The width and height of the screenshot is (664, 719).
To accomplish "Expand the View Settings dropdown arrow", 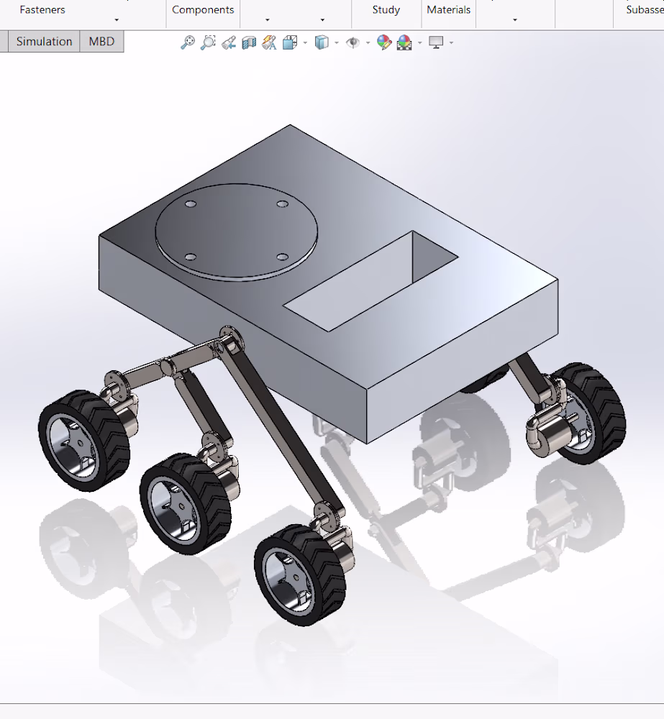I will pos(452,43).
